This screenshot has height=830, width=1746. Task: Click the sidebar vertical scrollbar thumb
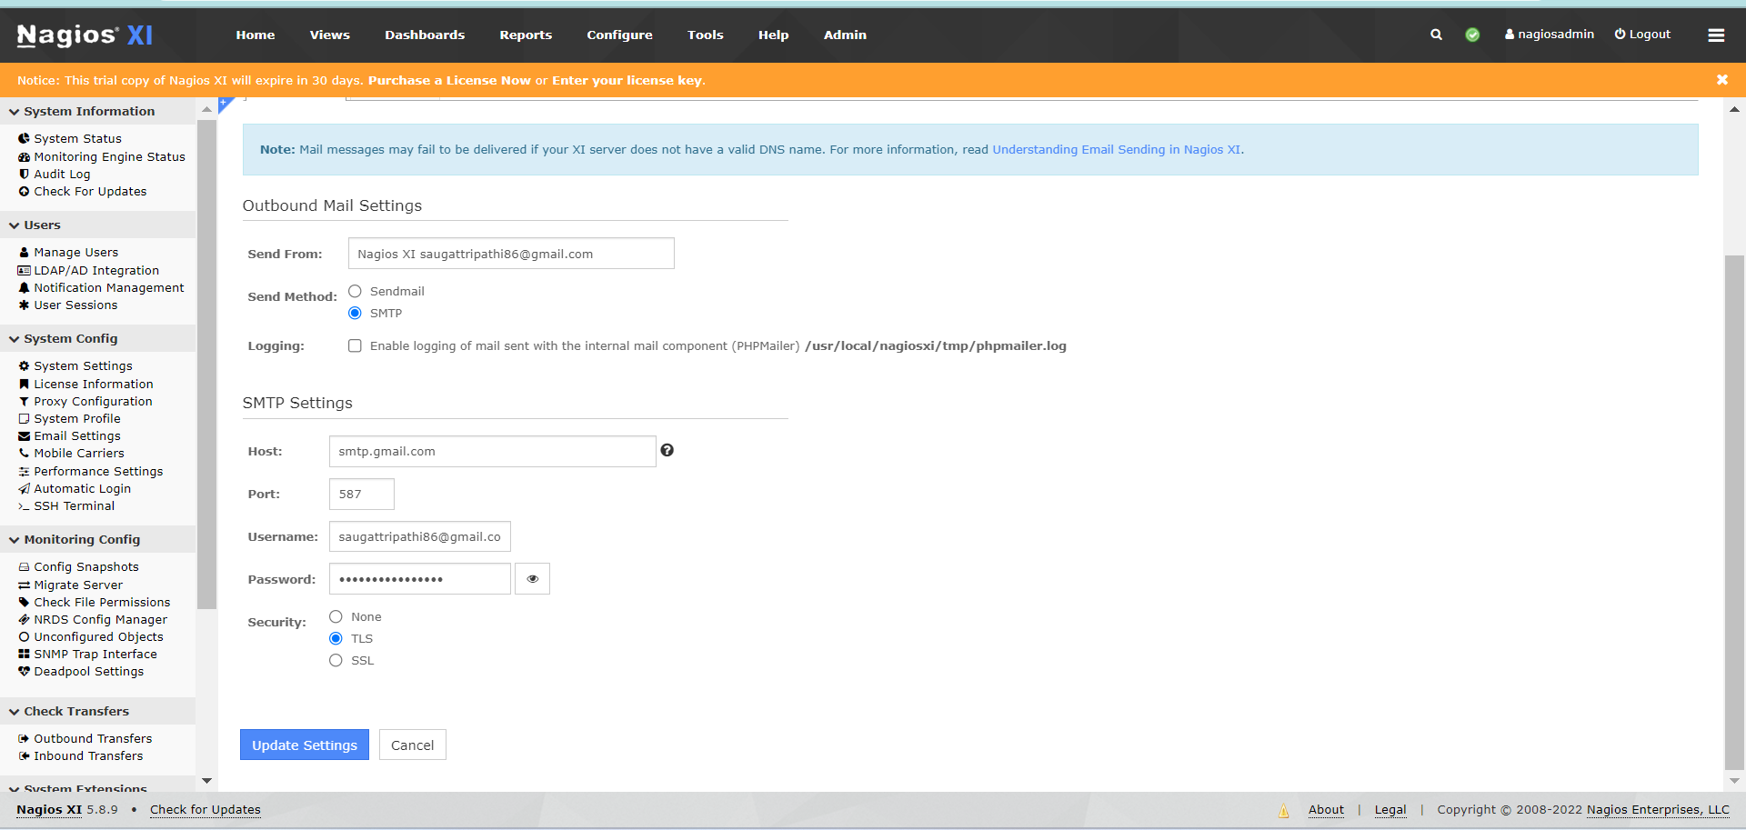point(206,364)
